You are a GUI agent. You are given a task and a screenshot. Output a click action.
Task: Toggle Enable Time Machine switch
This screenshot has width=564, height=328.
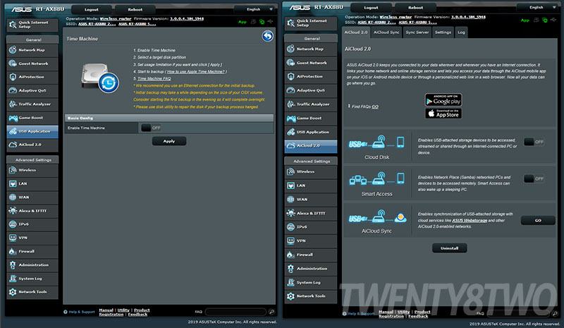click(151, 128)
